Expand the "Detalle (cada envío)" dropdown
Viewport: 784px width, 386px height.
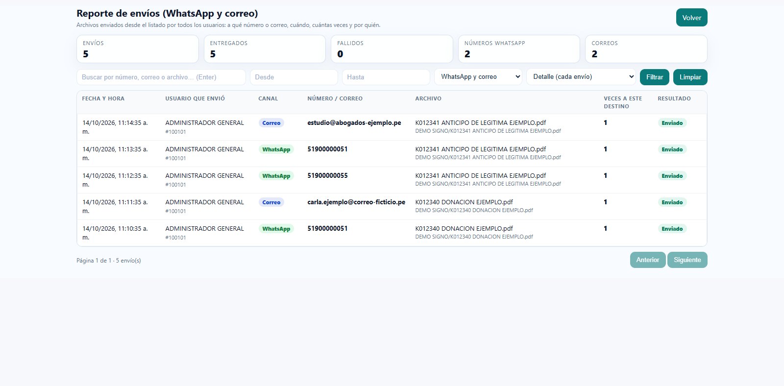tap(581, 77)
